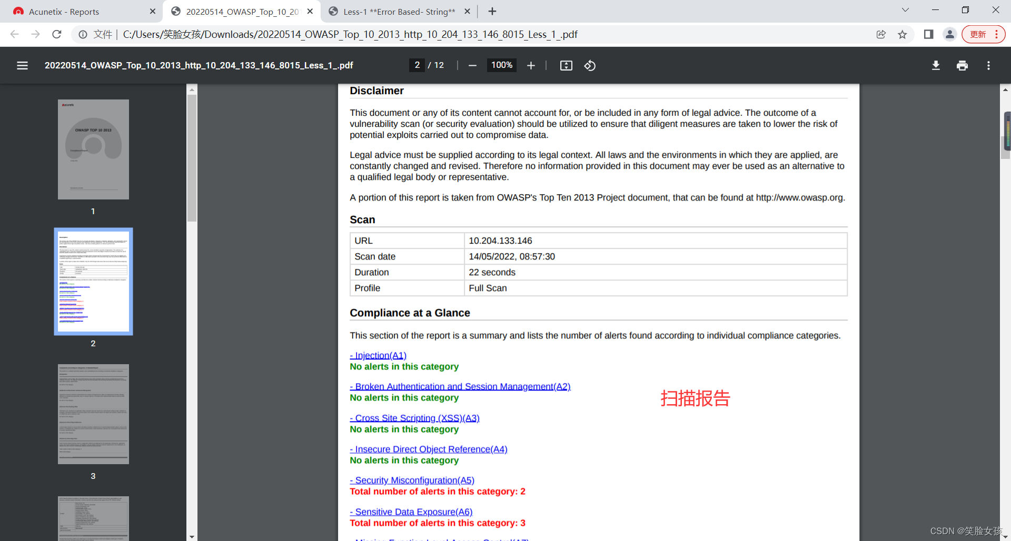Select the Duration value 22 seconds
The image size is (1011, 541).
click(x=492, y=272)
